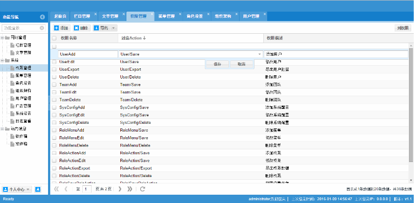Viewport: 414px width, 203px height.
Task: Close the 角色设置 tab with its X
Action: (x=208, y=14)
